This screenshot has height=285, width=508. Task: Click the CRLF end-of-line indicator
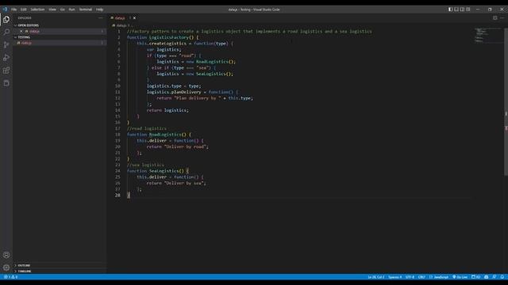click(x=421, y=277)
